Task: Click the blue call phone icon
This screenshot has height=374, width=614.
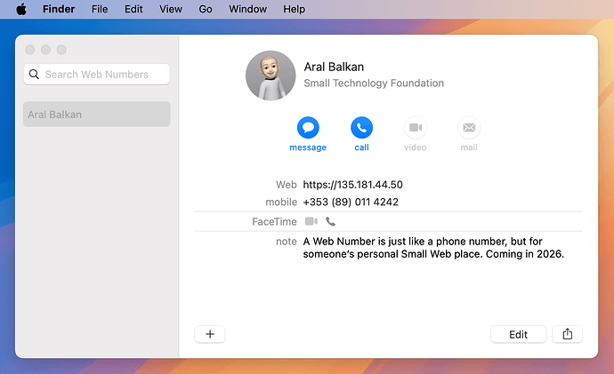Action: point(361,127)
